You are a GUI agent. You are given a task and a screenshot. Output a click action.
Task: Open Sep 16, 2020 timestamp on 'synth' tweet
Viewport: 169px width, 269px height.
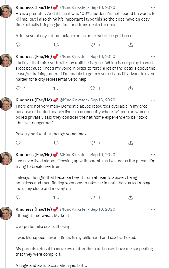(103, 57)
